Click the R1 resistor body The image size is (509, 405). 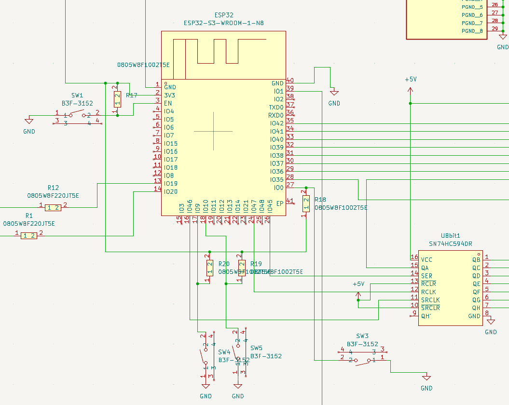click(29, 236)
